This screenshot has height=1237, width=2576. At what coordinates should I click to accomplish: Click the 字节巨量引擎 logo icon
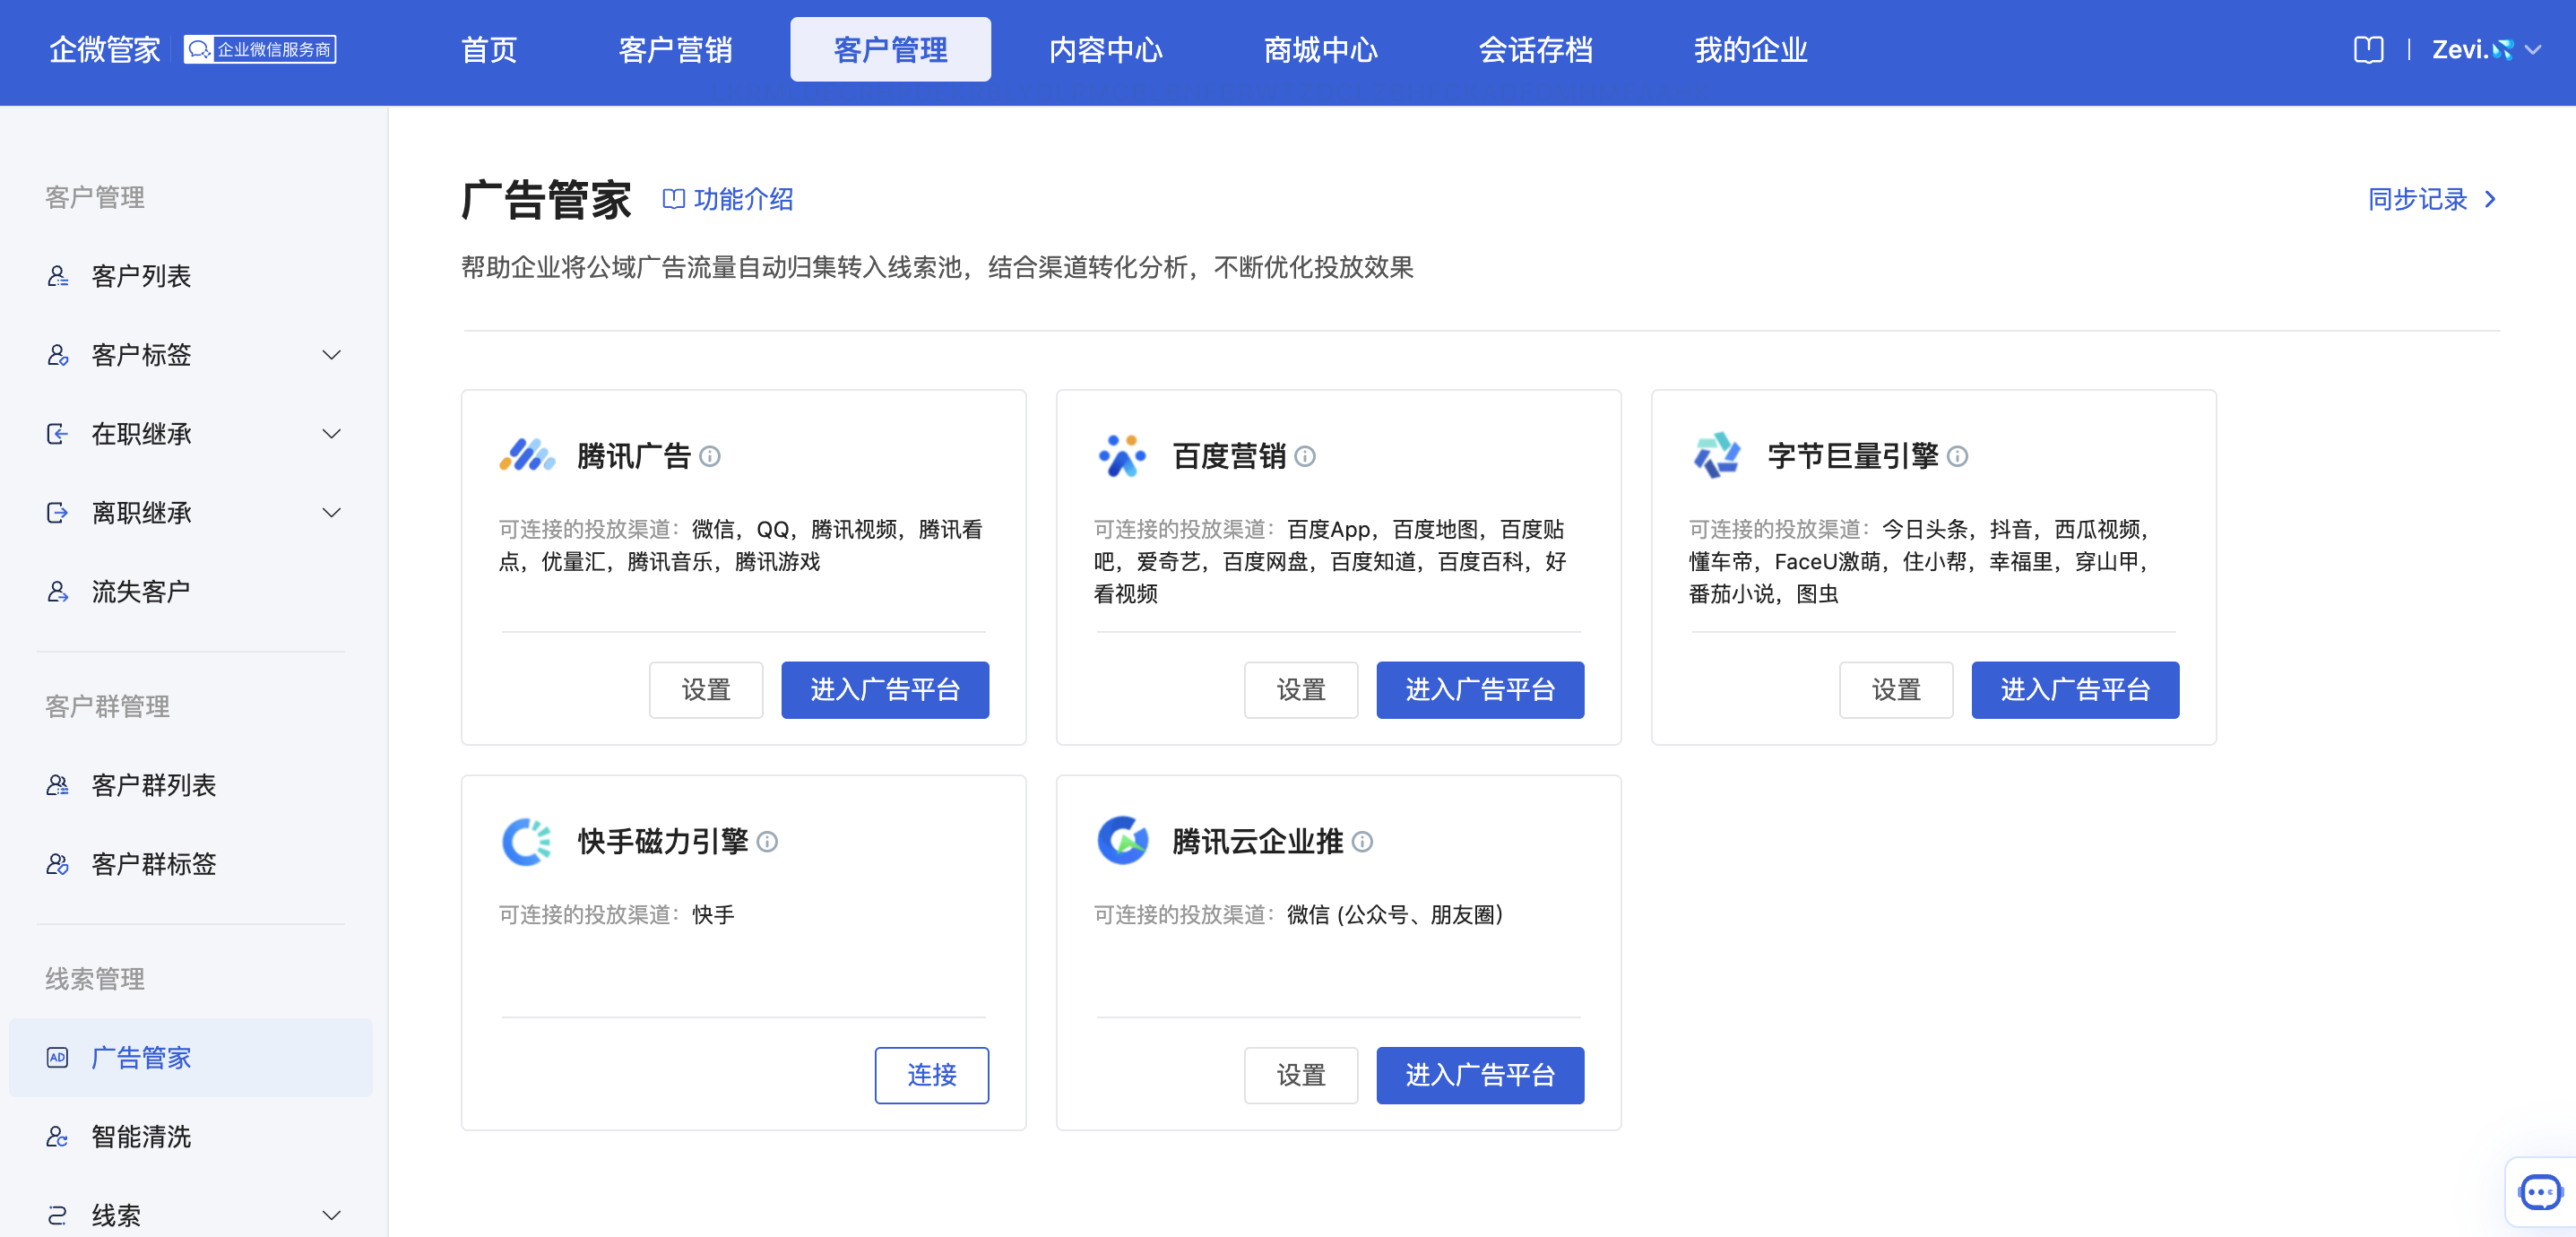[1717, 455]
